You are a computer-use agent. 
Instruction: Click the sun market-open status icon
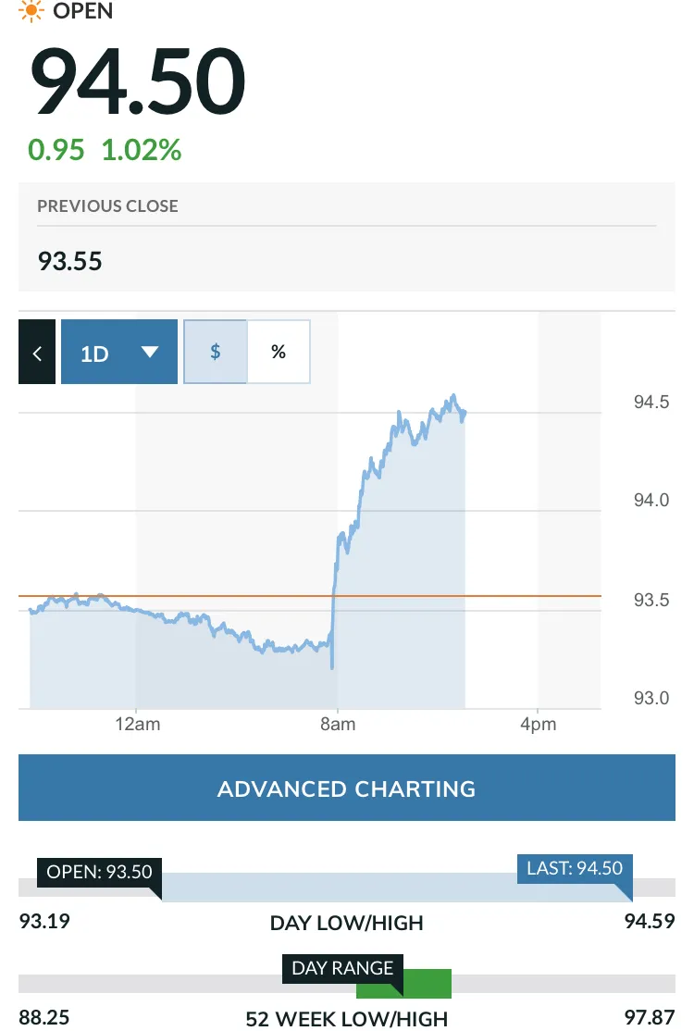31,11
